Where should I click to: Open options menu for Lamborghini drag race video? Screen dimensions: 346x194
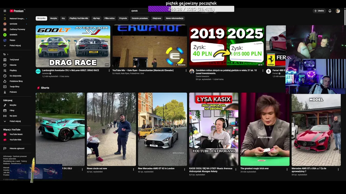109,71
